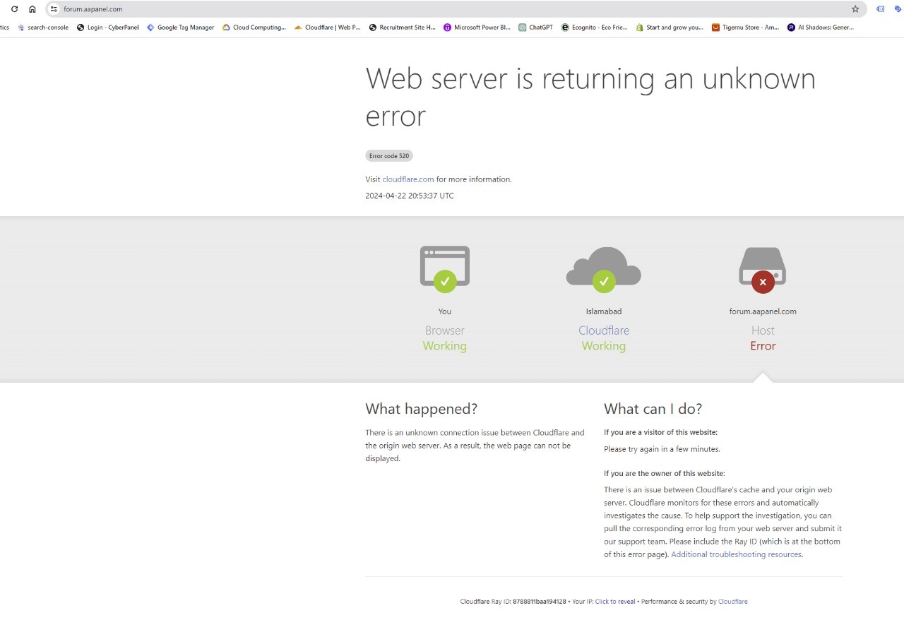Viewport: 904px width, 620px height.
Task: Go to the browser home page icon
Action: tap(32, 9)
